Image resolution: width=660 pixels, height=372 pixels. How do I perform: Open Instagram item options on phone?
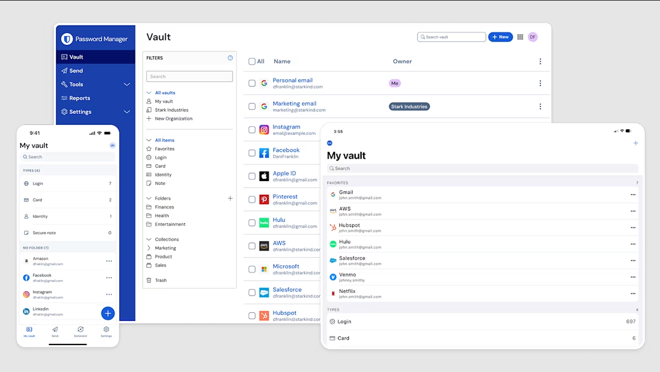point(109,294)
